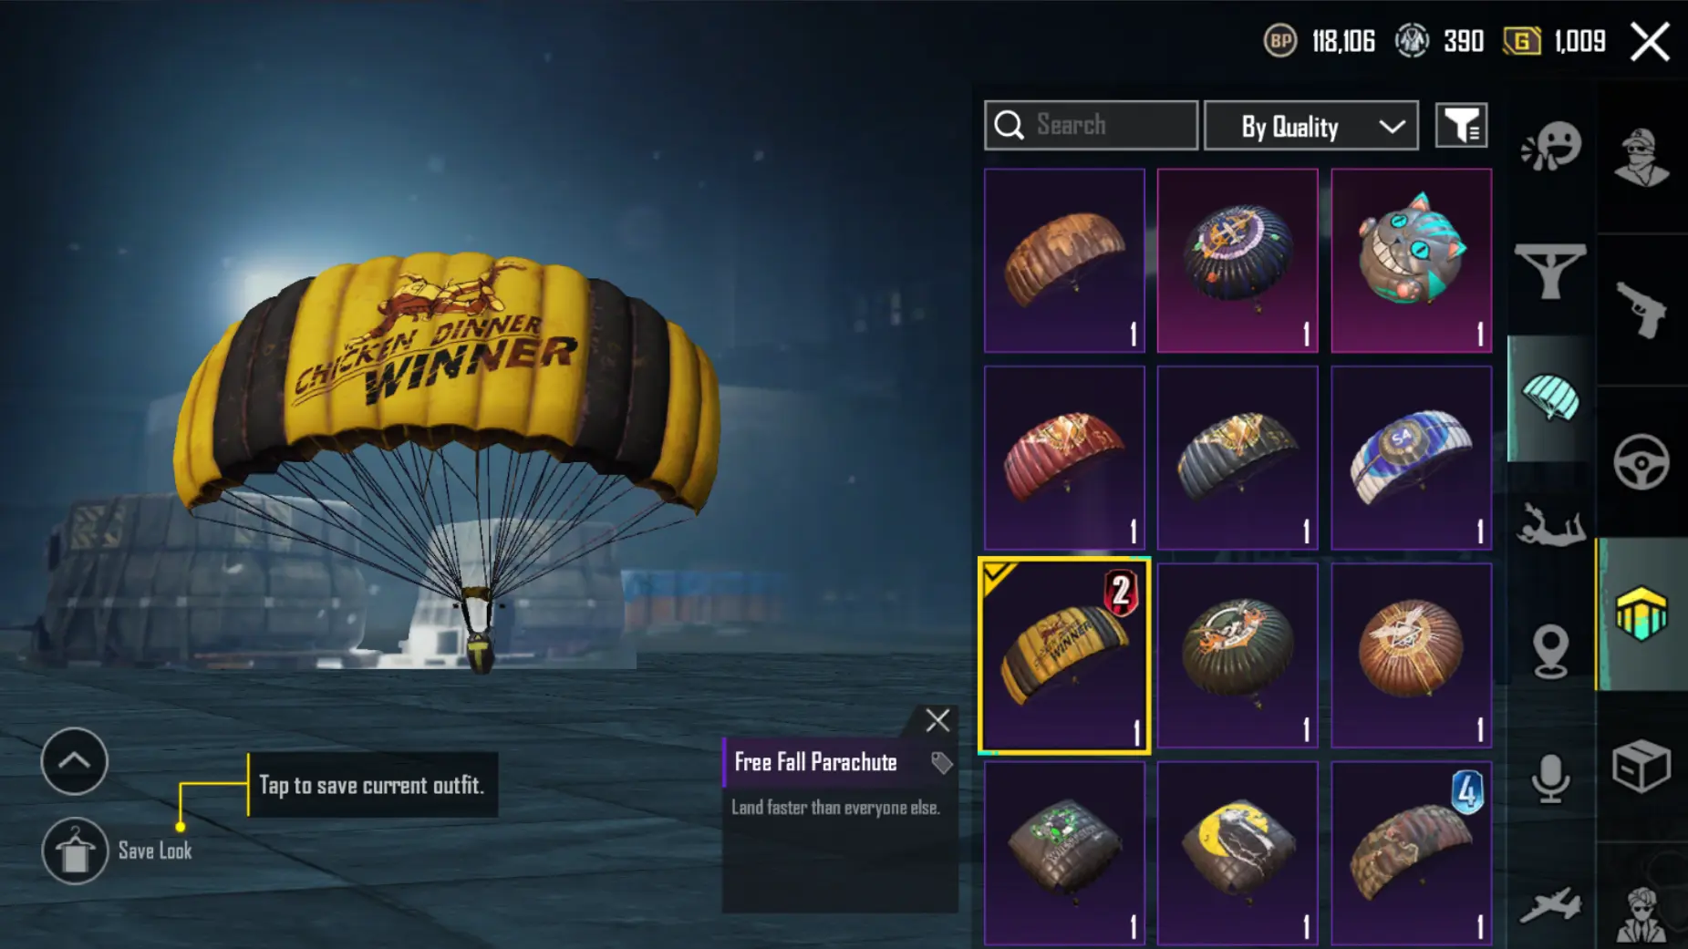Select the Cheshire cat parachute thumbnail

(x=1411, y=260)
